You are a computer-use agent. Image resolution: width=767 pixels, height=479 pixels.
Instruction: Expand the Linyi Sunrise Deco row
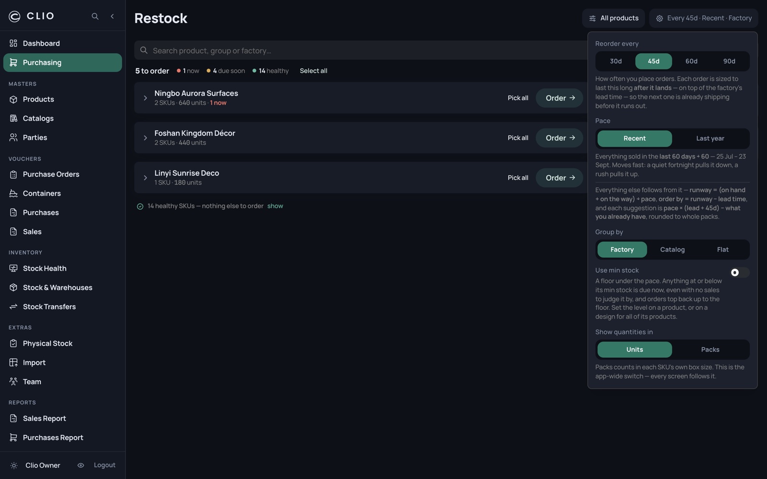click(145, 178)
